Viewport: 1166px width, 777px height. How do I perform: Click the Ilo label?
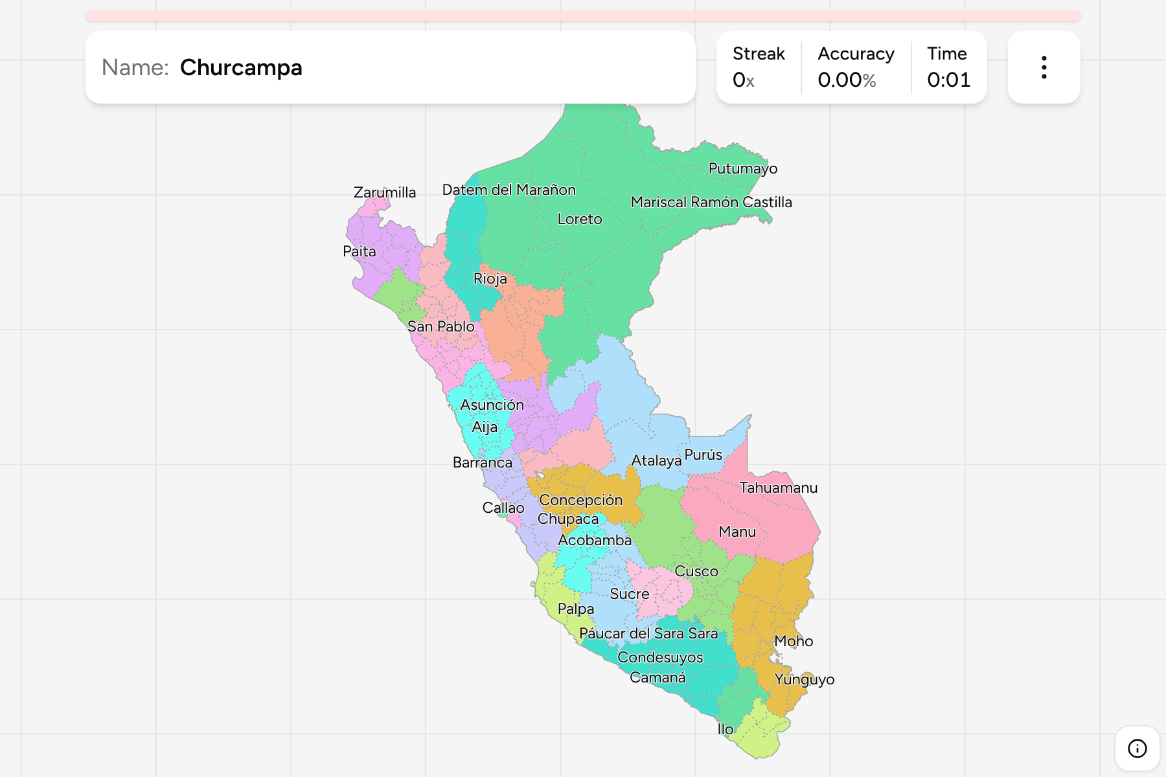(x=726, y=729)
